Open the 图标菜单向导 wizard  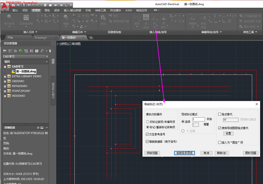click(250, 21)
